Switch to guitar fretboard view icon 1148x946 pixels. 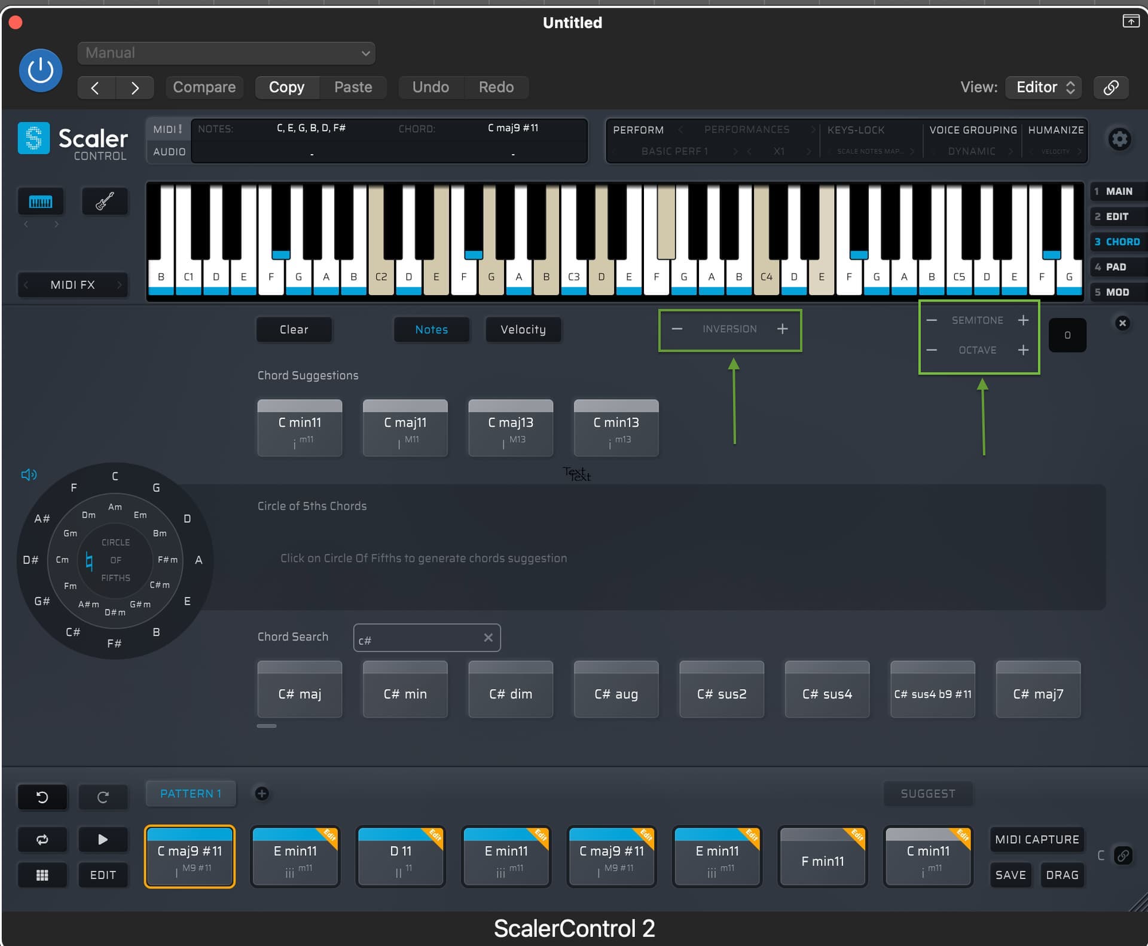point(105,201)
